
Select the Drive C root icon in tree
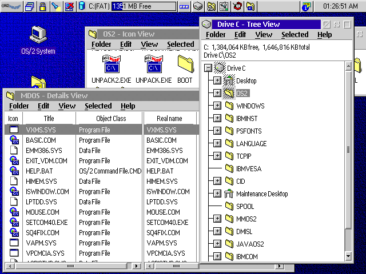pyautogui.click(x=220, y=68)
